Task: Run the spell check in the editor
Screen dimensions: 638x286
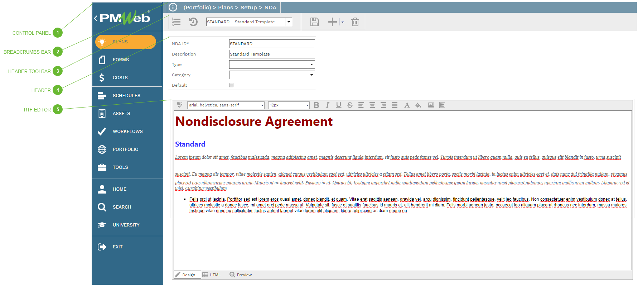Action: (180, 105)
